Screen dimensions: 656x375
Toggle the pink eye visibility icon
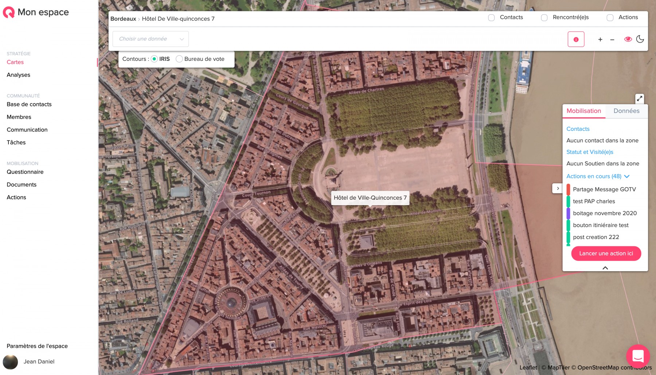point(628,39)
